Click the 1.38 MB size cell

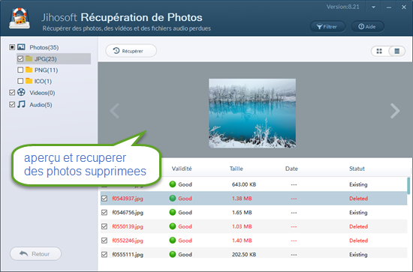pyautogui.click(x=242, y=199)
